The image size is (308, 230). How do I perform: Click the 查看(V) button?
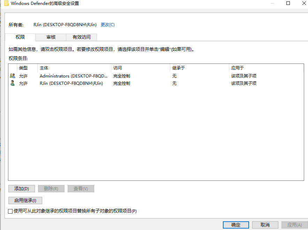point(81,189)
